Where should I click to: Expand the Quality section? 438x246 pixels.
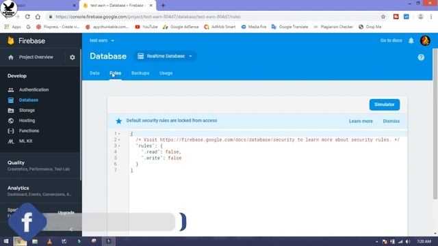(40, 165)
